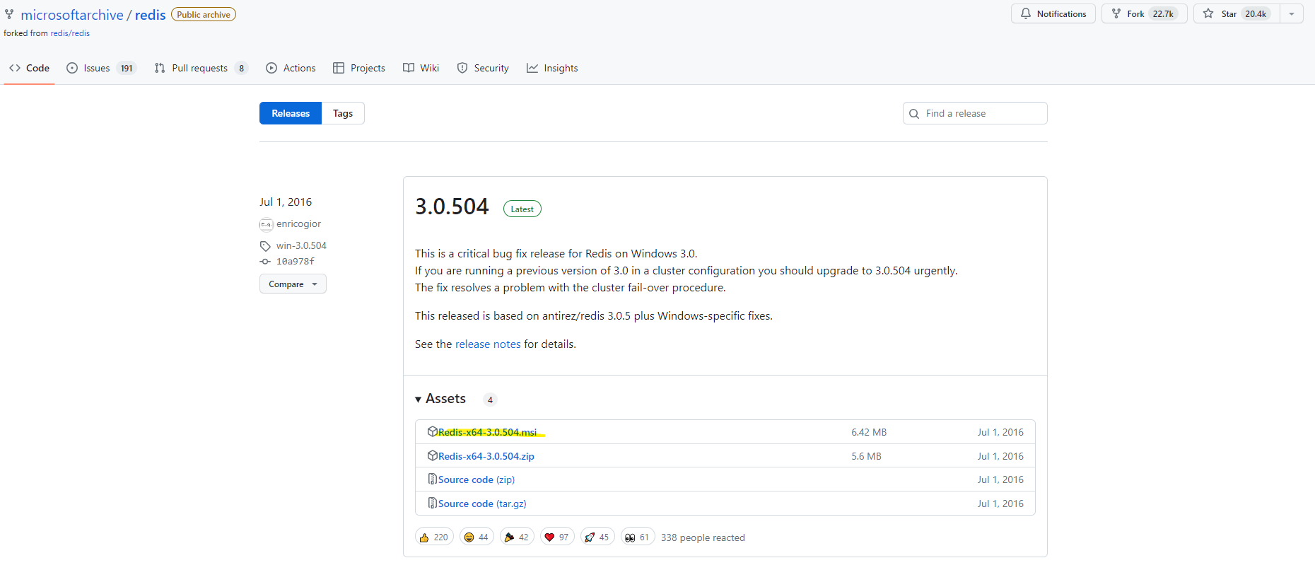Viewport: 1315px width, 570px height.
Task: Star the repository
Action: [1237, 13]
